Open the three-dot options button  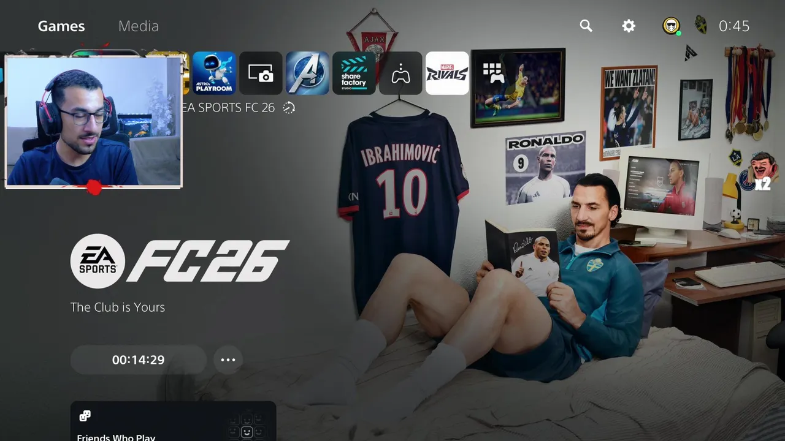[228, 360]
